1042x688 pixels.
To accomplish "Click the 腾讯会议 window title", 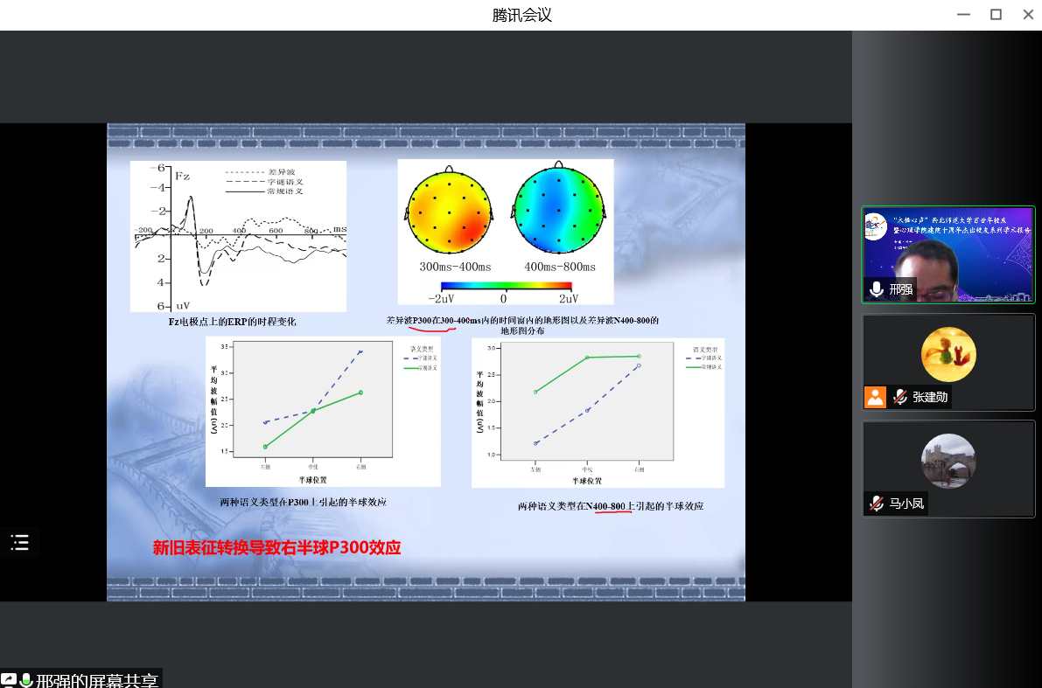I will point(521,15).
